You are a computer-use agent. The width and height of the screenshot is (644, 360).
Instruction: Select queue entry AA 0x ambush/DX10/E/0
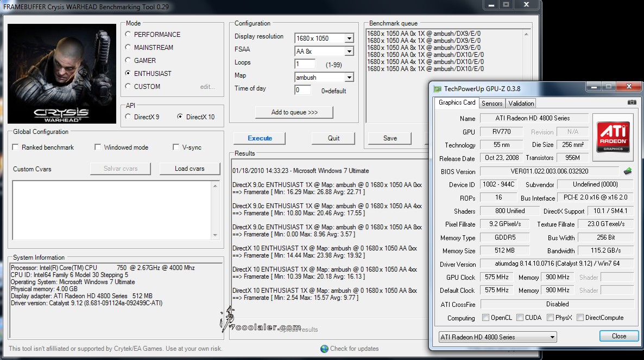tap(426, 55)
